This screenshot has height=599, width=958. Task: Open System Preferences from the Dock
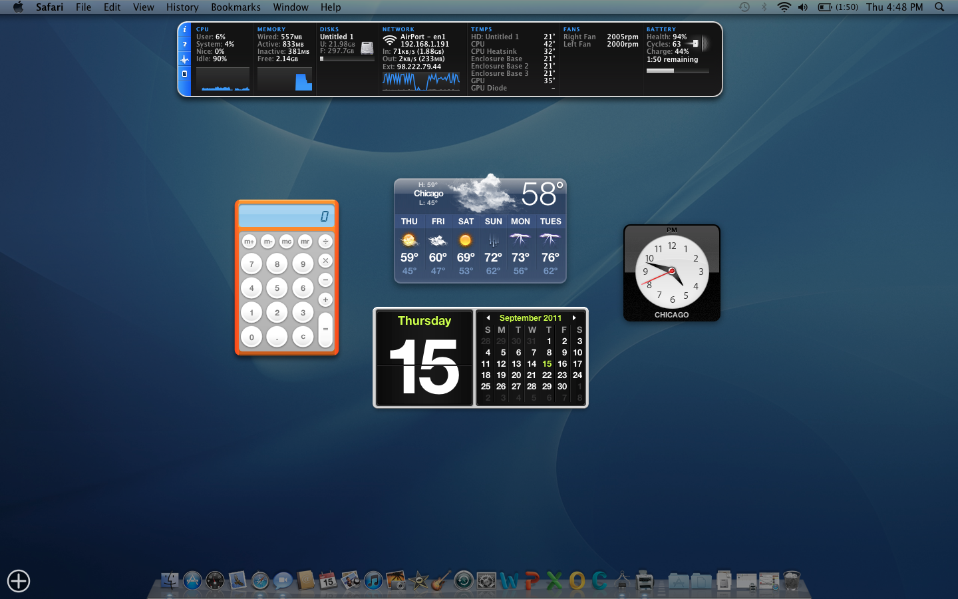[486, 581]
